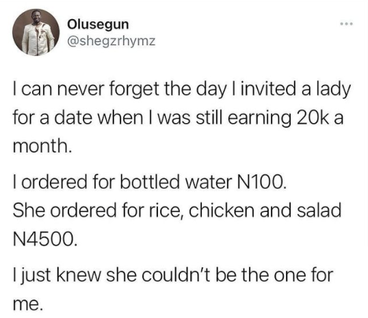The image size is (368, 318).
Task: Click the line "I just knew she couldn't"
Action: 173,275
